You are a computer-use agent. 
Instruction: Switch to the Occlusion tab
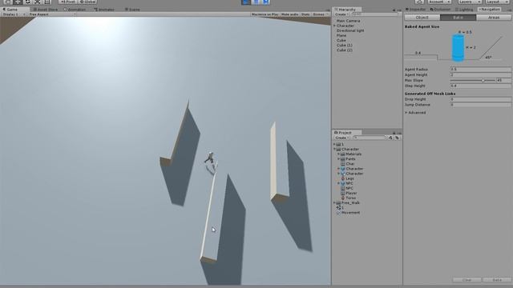pyautogui.click(x=440, y=10)
